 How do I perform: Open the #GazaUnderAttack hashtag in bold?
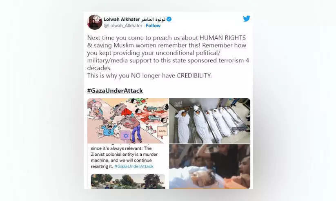[x=115, y=91]
